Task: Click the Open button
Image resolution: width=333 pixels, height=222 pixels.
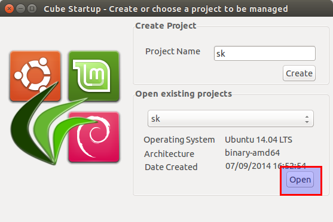Action: click(300, 180)
